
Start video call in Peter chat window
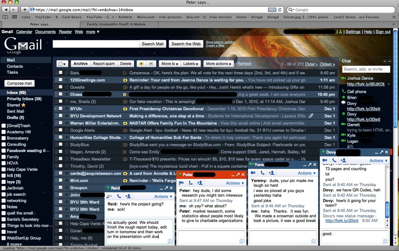point(181,183)
